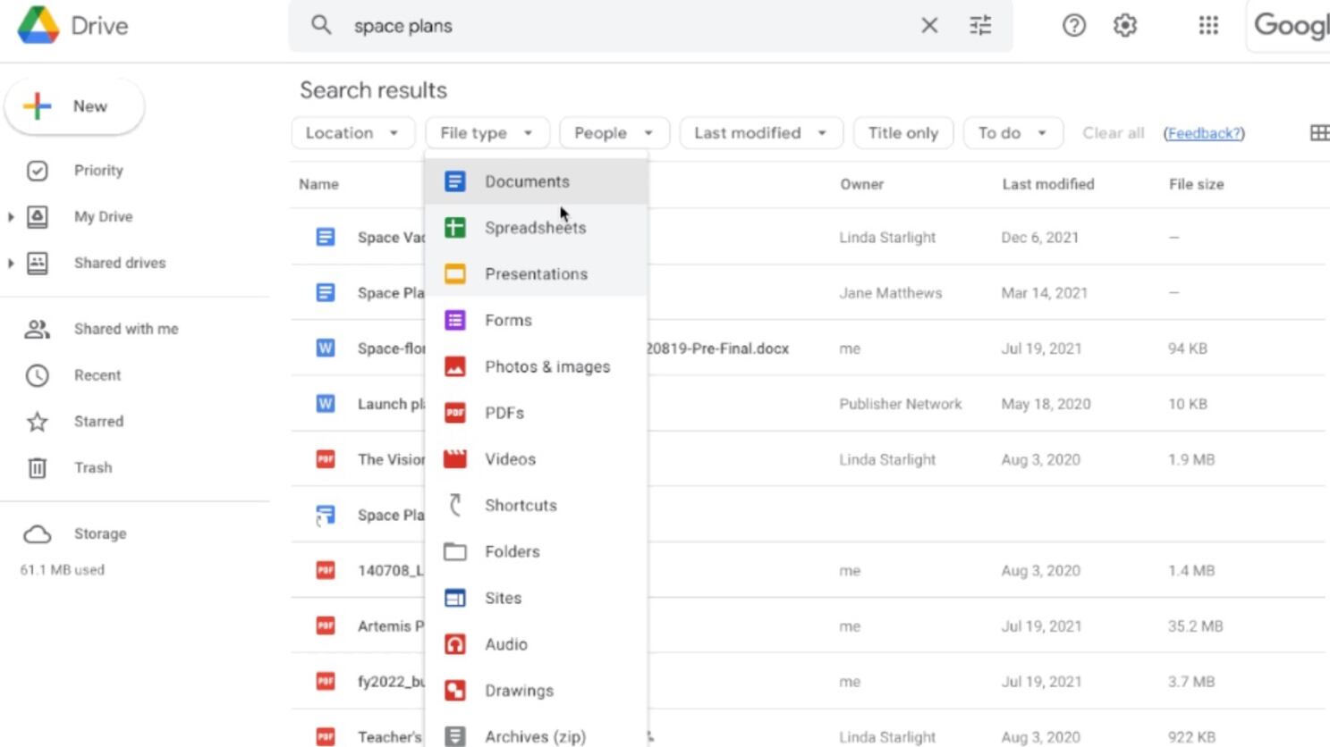Clear the search query with X icon
This screenshot has height=747, width=1330.
point(929,26)
